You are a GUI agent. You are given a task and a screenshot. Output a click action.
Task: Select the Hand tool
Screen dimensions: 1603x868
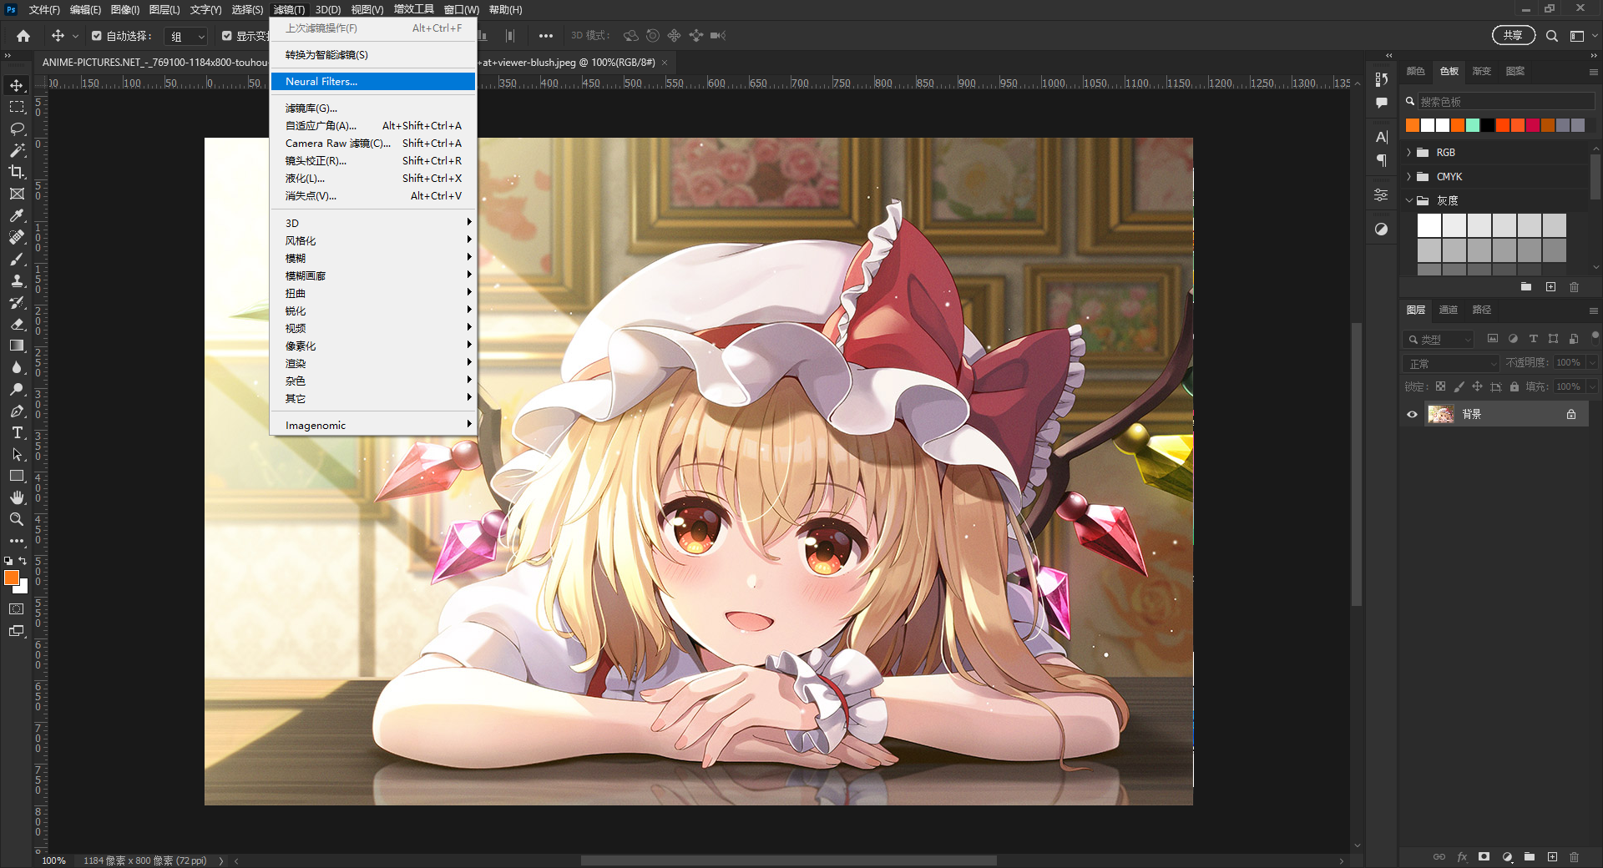point(17,497)
